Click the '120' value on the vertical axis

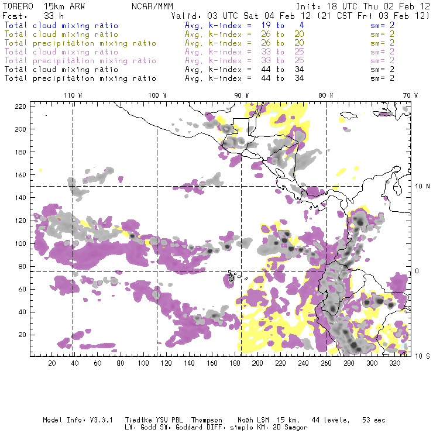20,221
